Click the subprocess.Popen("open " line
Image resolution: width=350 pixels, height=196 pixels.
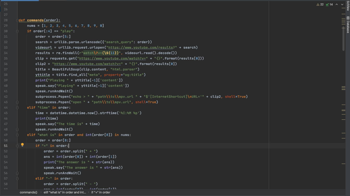click(x=97, y=102)
